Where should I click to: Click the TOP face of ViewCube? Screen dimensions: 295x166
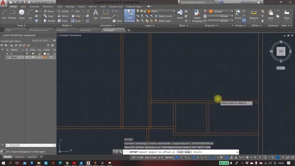(x=281, y=51)
